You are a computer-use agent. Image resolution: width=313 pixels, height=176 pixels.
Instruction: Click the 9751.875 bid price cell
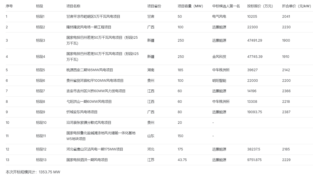tap(254, 160)
